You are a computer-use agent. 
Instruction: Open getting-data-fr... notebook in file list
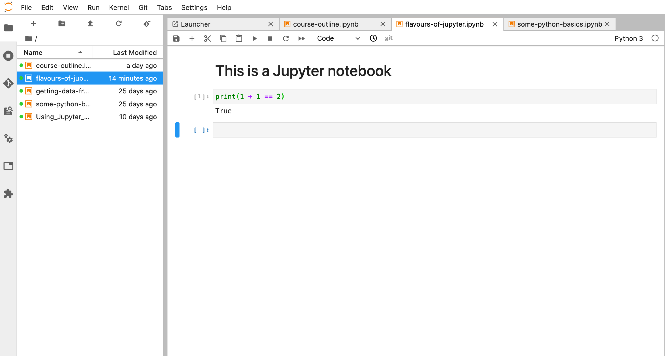coord(63,91)
